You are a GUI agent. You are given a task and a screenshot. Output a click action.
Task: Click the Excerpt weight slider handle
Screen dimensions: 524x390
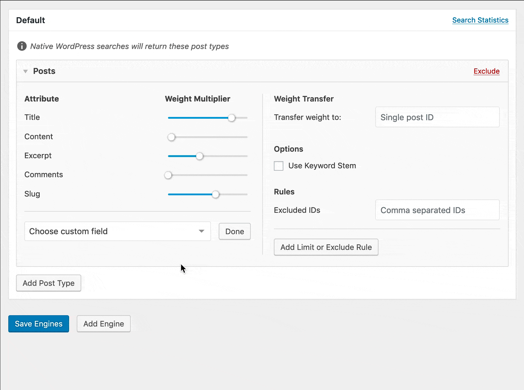point(199,156)
